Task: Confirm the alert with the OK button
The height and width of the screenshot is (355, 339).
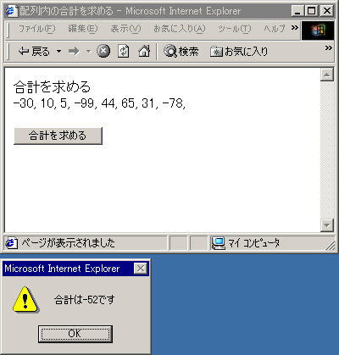Action: click(x=75, y=334)
